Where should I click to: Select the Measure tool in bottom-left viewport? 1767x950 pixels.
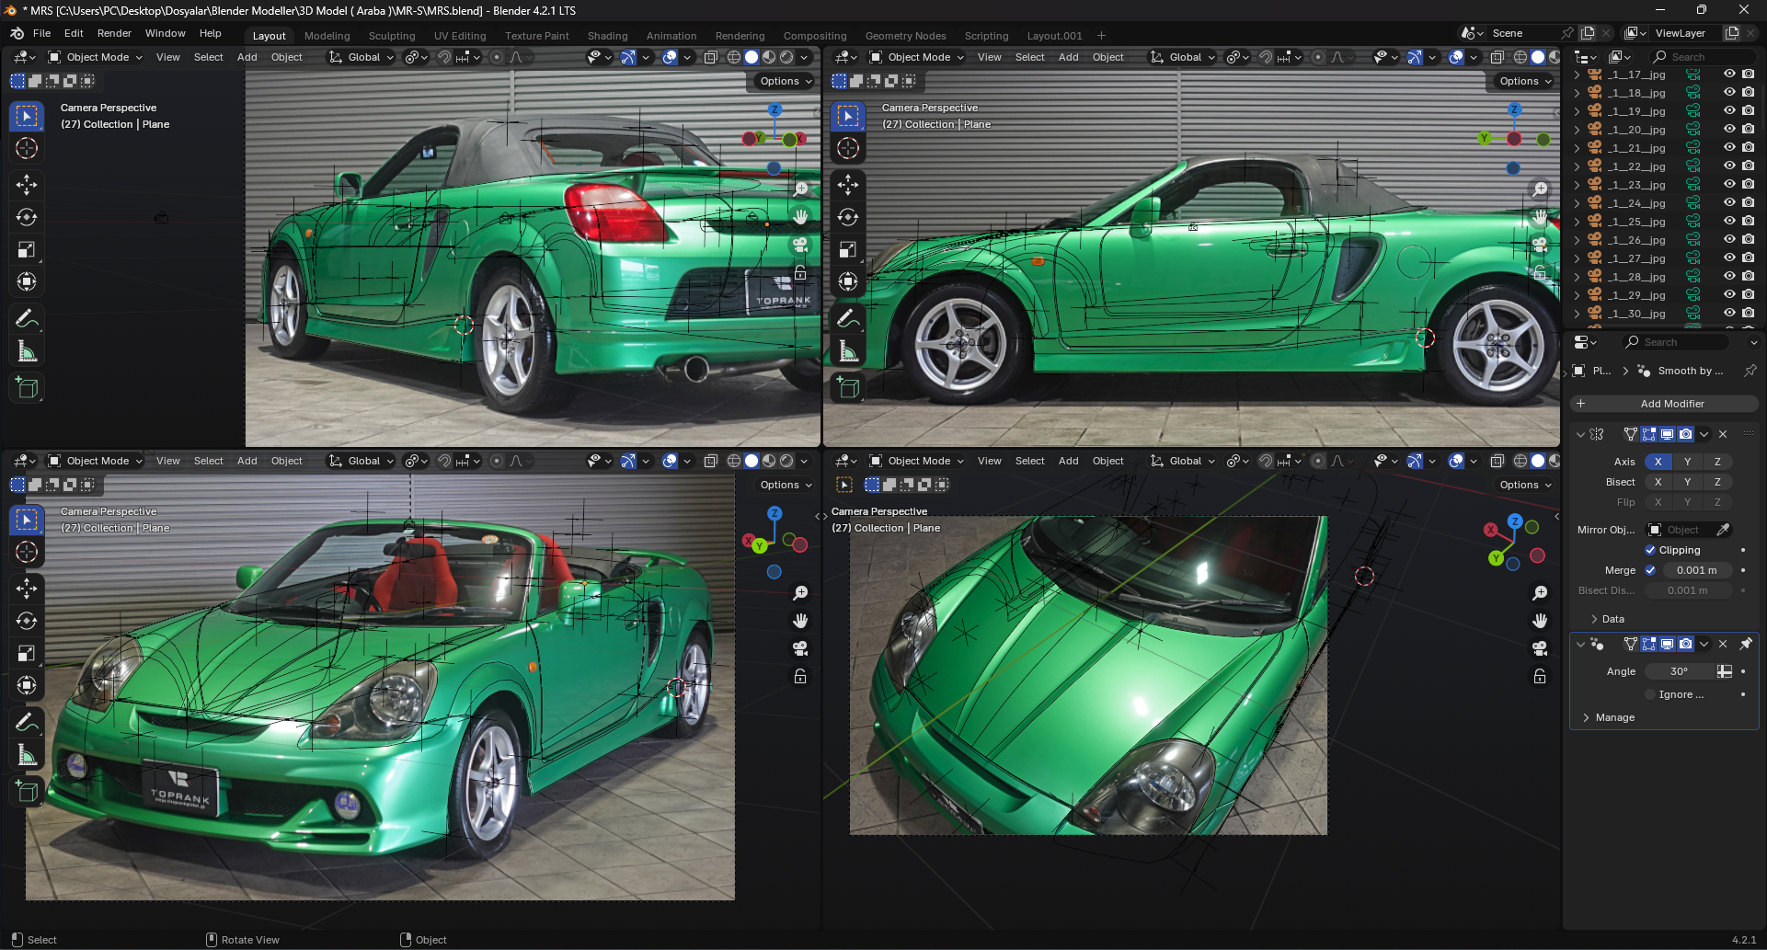click(x=27, y=756)
